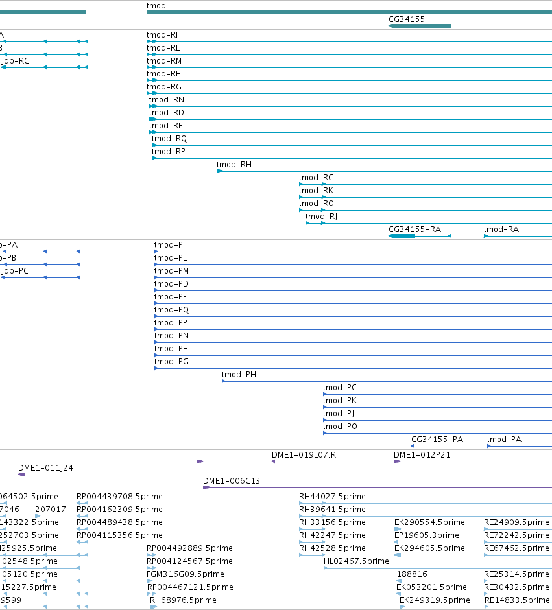Select EST RP004467121.5prime
Viewport: 552px width, 610px height.
point(190,587)
